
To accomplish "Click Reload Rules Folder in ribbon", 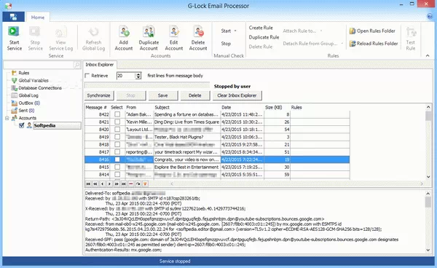I will (374, 44).
